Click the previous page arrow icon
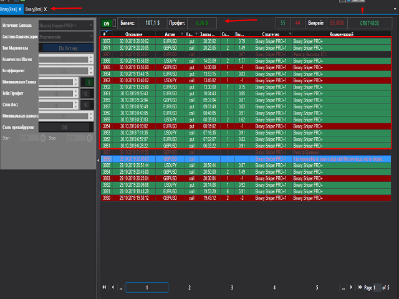This screenshot has height=299, width=399. click(x=113, y=287)
